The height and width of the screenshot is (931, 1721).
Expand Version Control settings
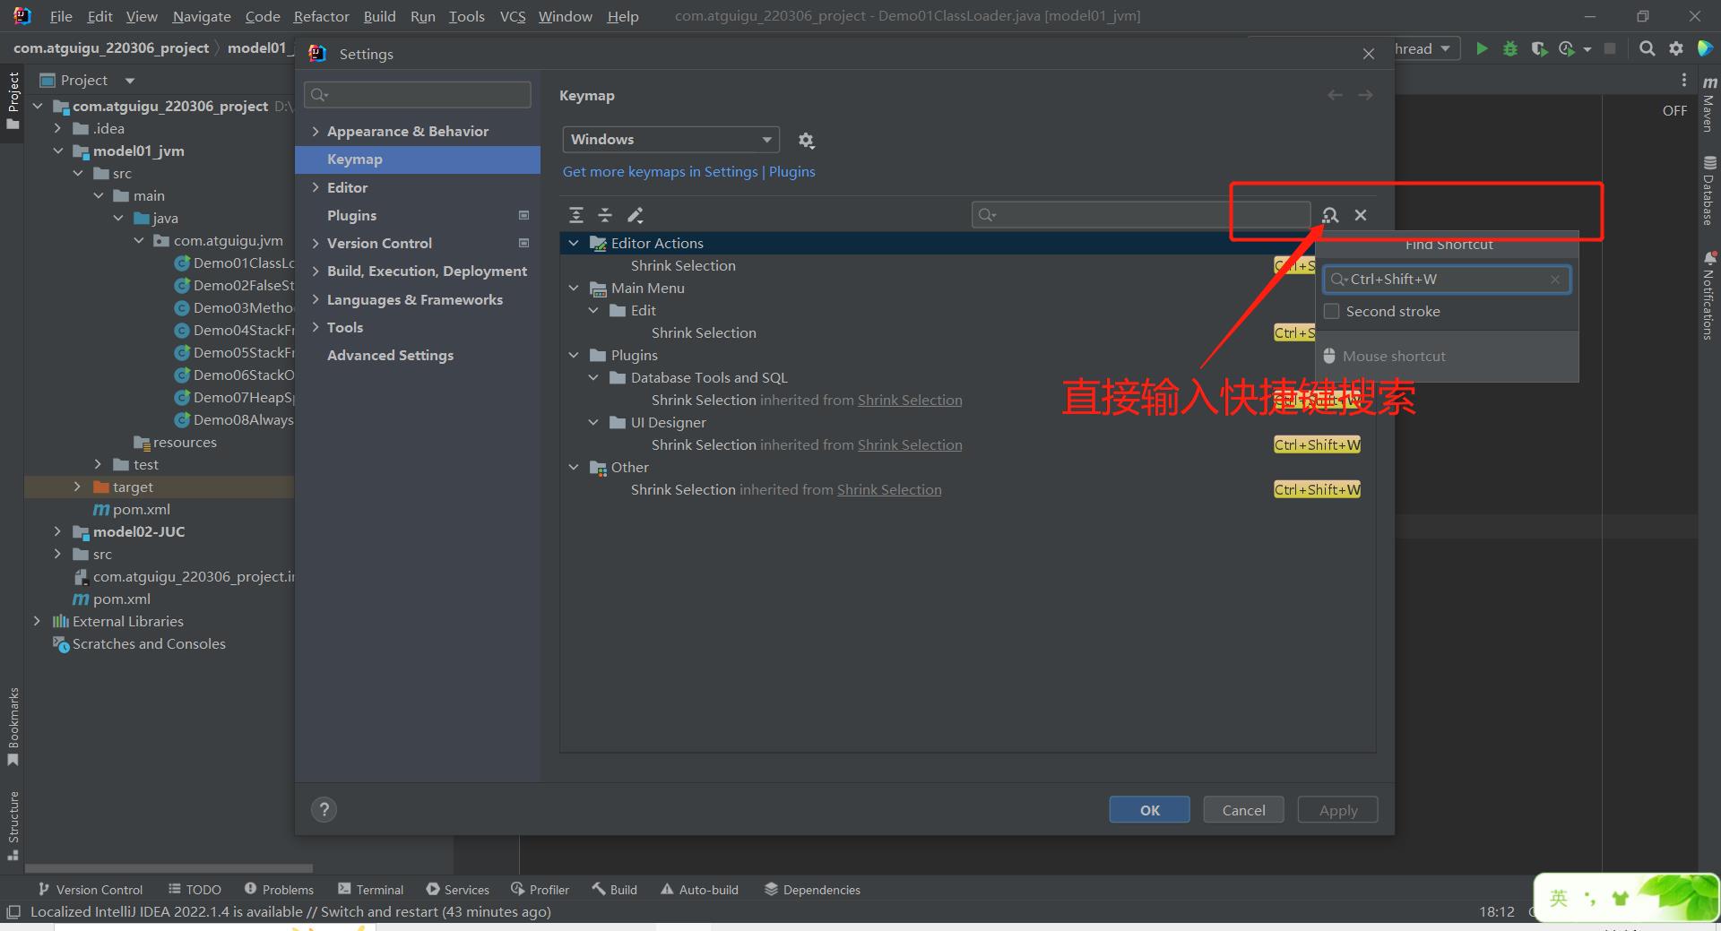(316, 243)
